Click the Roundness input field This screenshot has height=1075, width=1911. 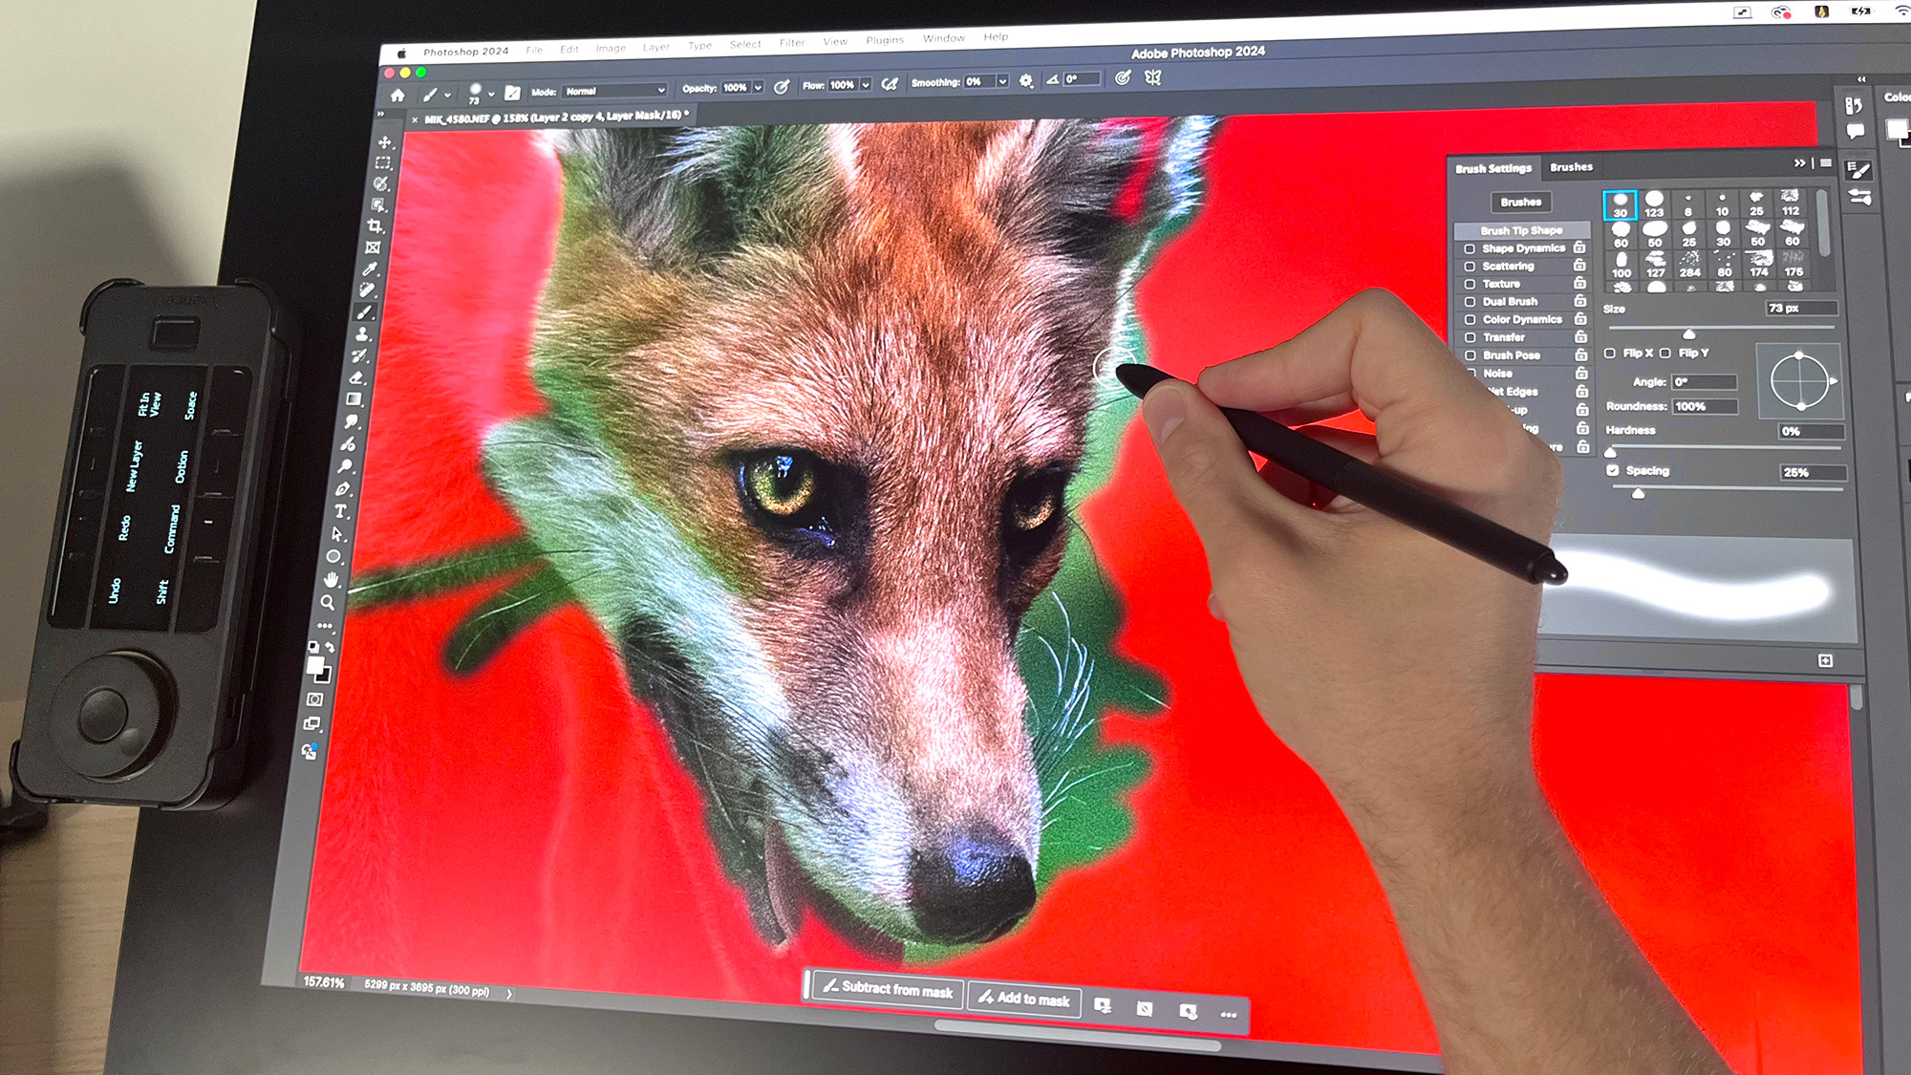pyautogui.click(x=1704, y=407)
